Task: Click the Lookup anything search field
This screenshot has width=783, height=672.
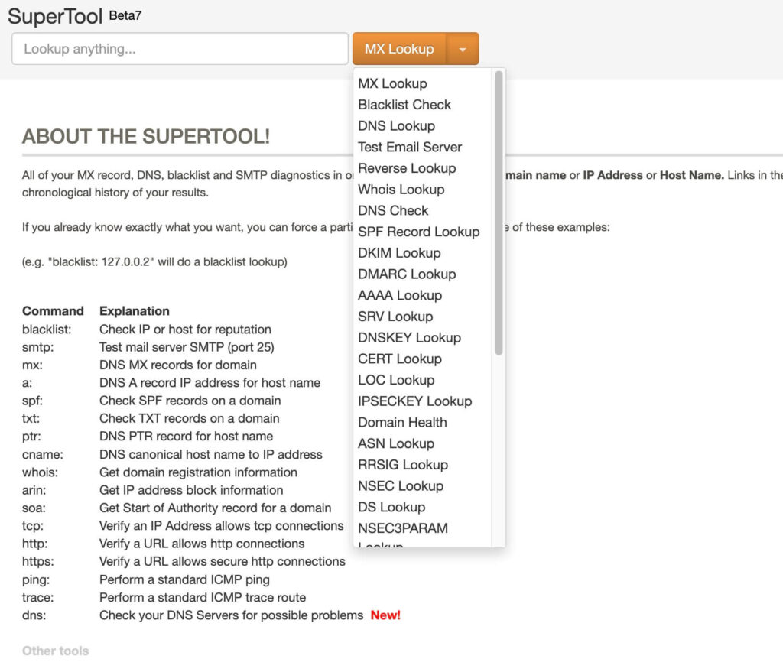Action: [180, 49]
